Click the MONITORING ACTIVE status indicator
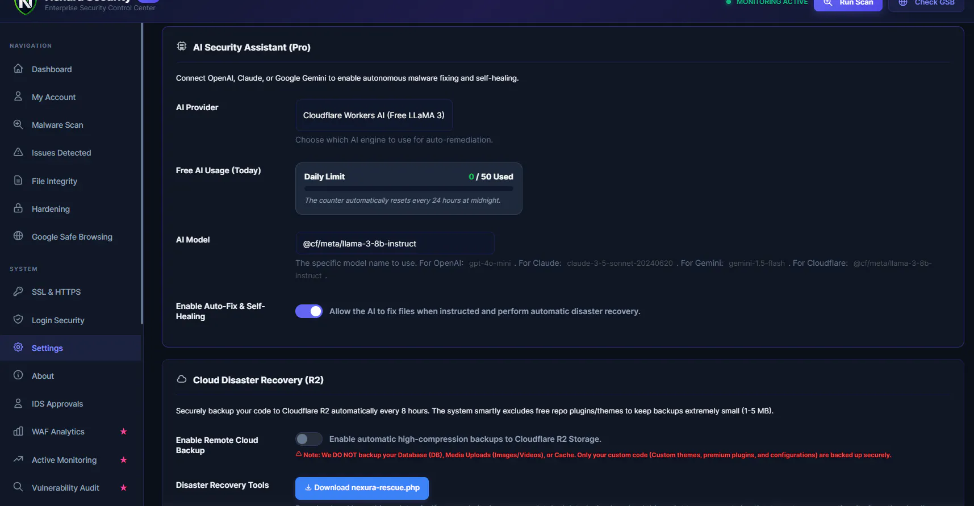The height and width of the screenshot is (506, 974). (x=766, y=2)
